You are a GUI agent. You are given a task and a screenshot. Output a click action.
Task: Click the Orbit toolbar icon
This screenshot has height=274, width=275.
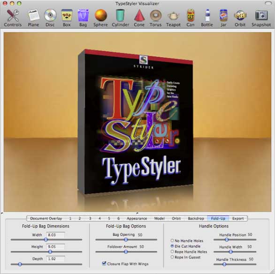point(240,18)
